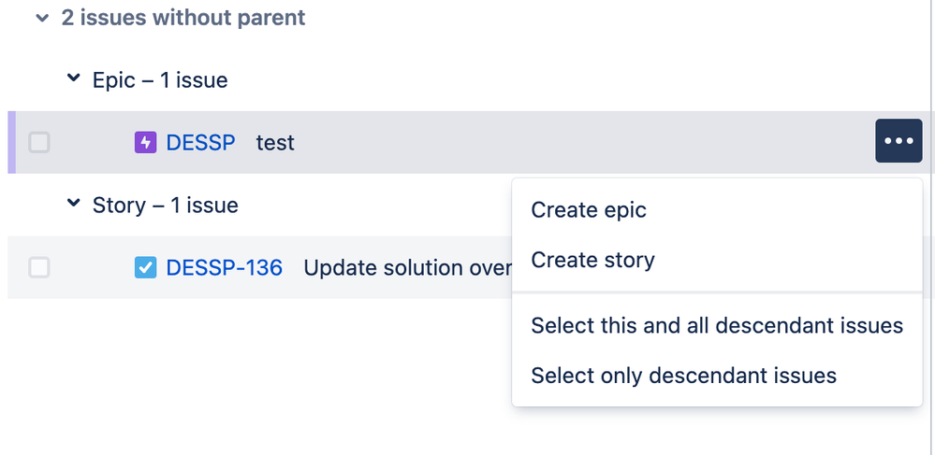Collapse the '2 issues without parent' chevron

(42, 18)
